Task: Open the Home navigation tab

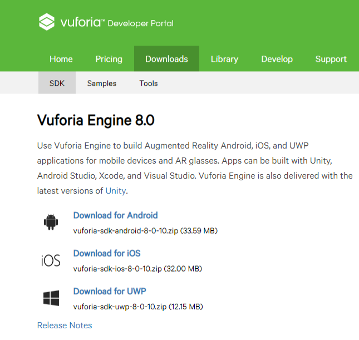Action: point(61,59)
